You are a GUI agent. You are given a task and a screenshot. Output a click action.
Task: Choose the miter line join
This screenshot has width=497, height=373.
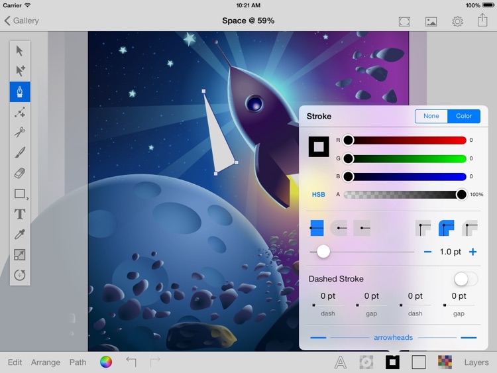423,228
